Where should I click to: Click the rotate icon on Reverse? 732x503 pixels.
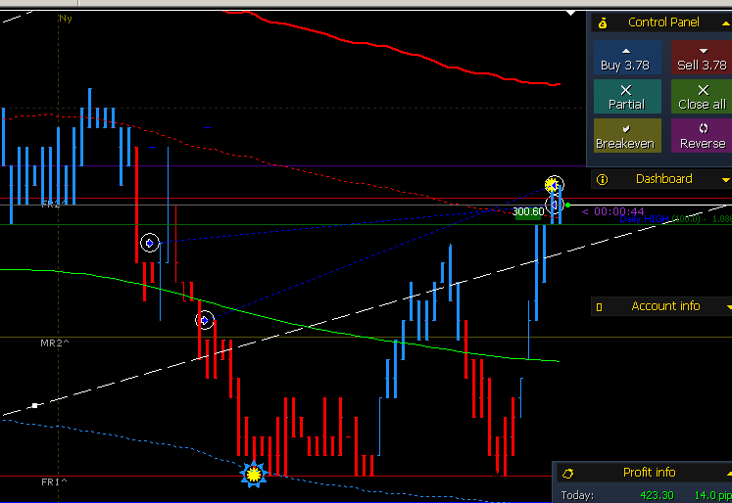tap(703, 128)
